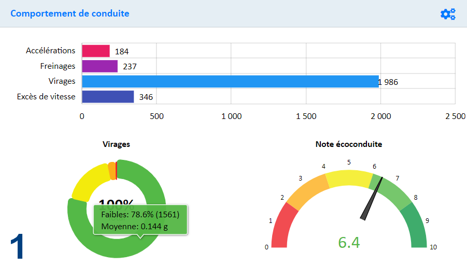
Task: Select the purple Freinages bar
Action: (100, 66)
